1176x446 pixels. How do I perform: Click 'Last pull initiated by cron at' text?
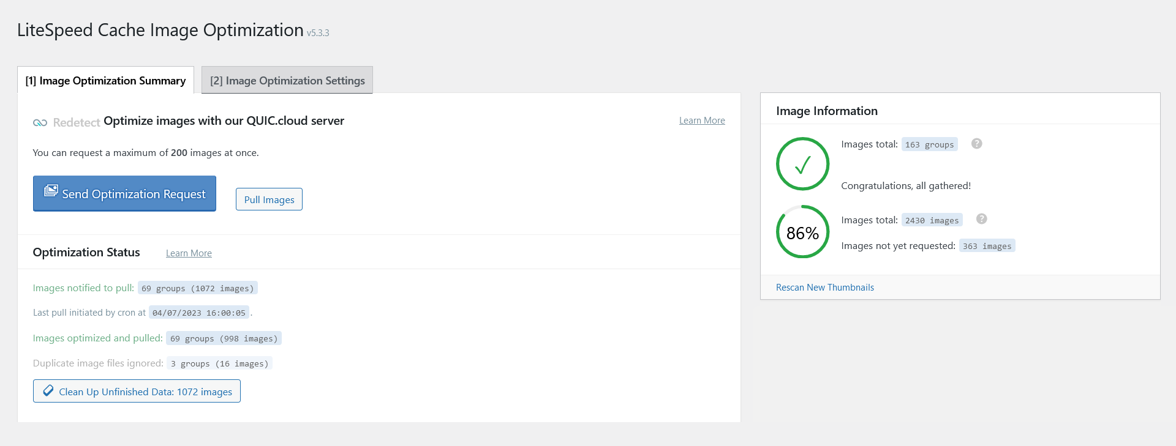tap(89, 313)
